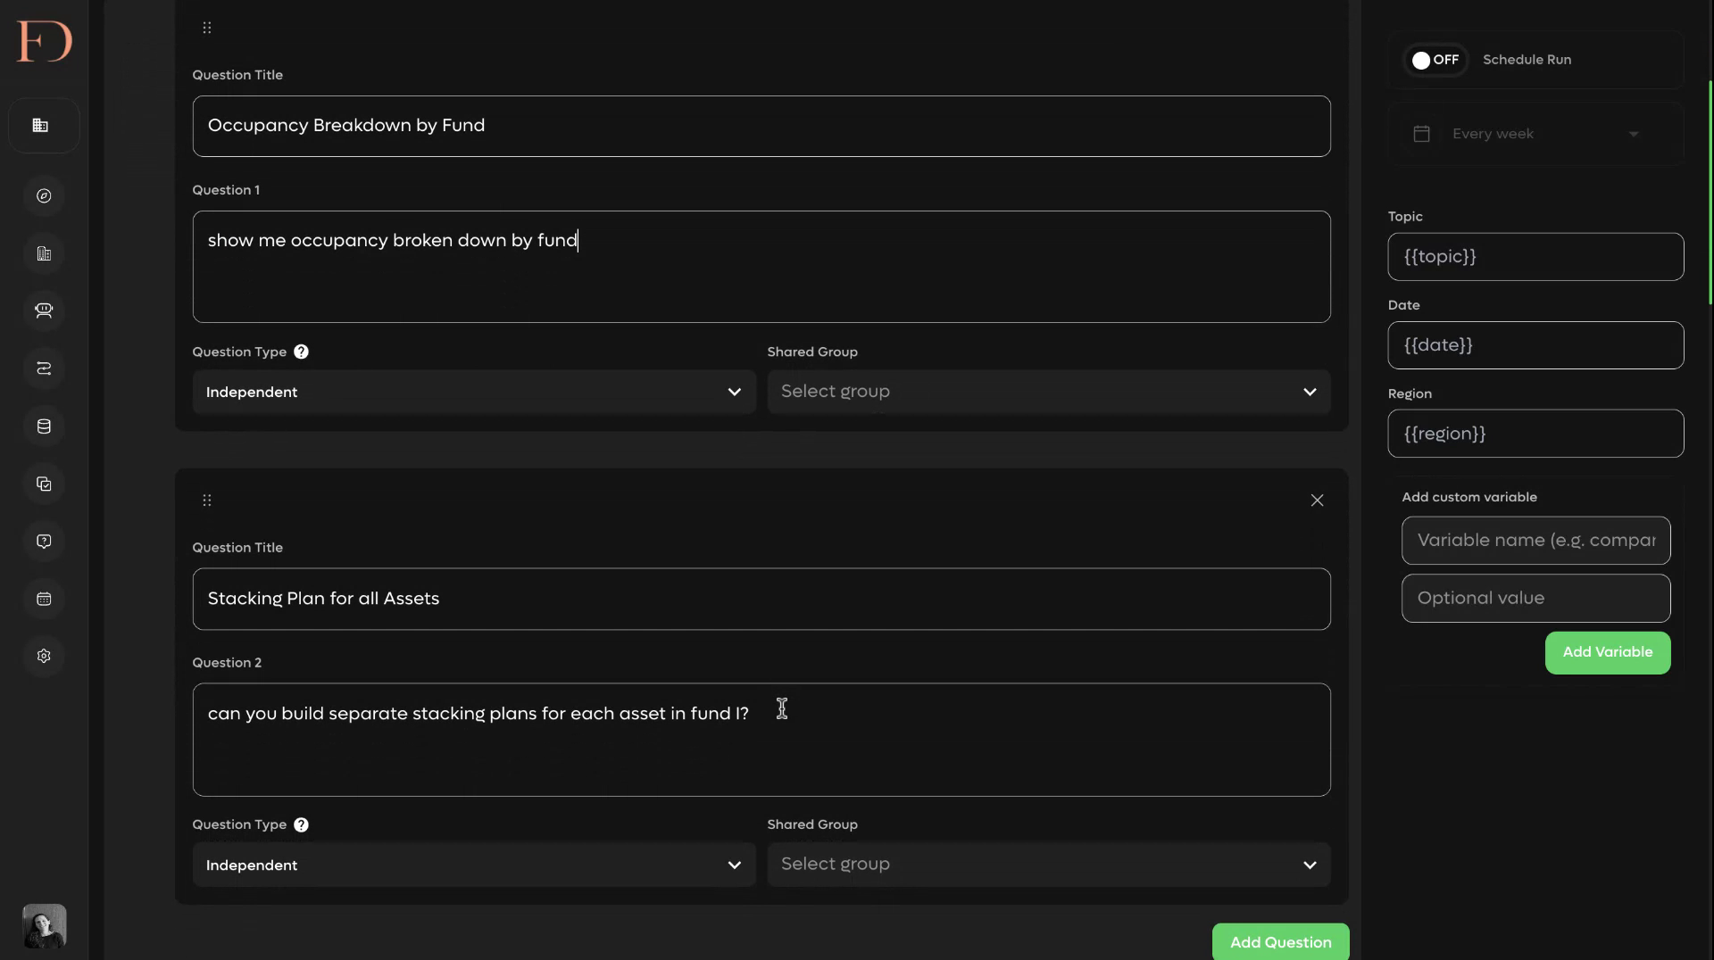Open the calendar icon in sidebar
The image size is (1714, 960).
(x=44, y=599)
